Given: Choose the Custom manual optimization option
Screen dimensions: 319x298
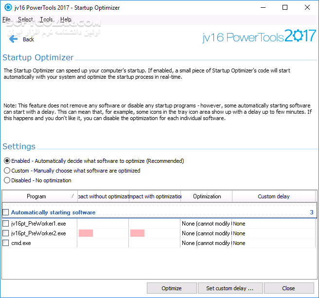Looking at the screenshot, I should [x=7, y=171].
